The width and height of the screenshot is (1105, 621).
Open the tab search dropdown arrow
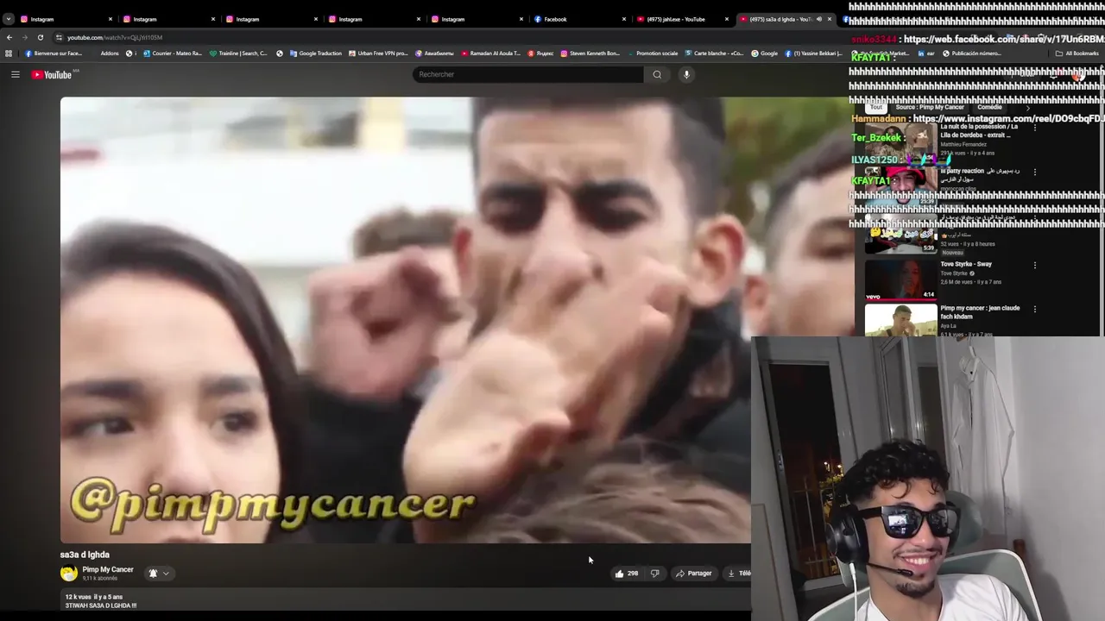[x=9, y=19]
